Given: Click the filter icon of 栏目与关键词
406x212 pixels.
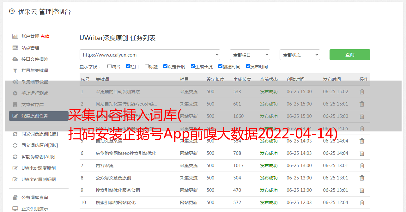Looking at the screenshot, I should (x=15, y=70).
